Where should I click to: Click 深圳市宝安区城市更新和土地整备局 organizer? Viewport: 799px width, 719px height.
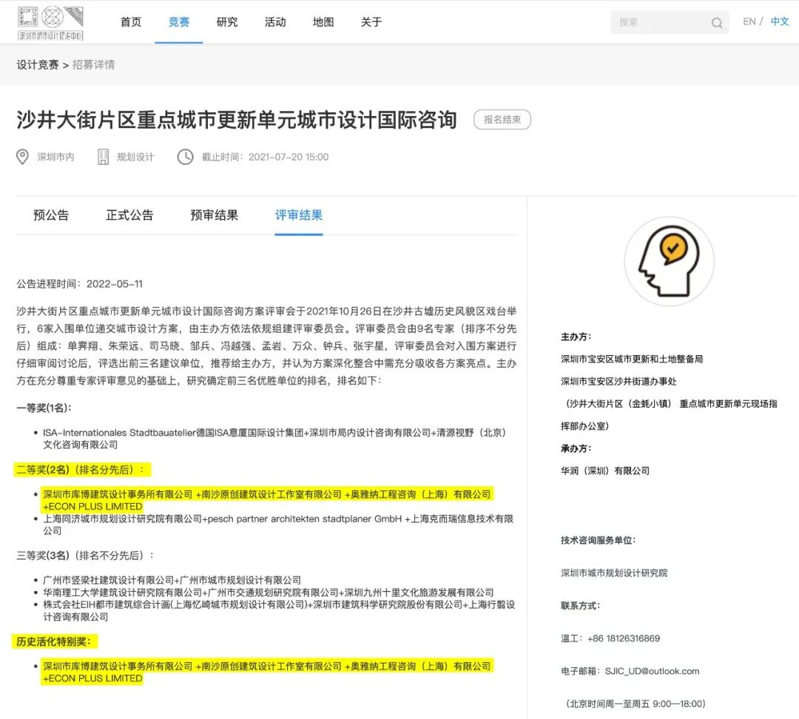click(x=632, y=359)
